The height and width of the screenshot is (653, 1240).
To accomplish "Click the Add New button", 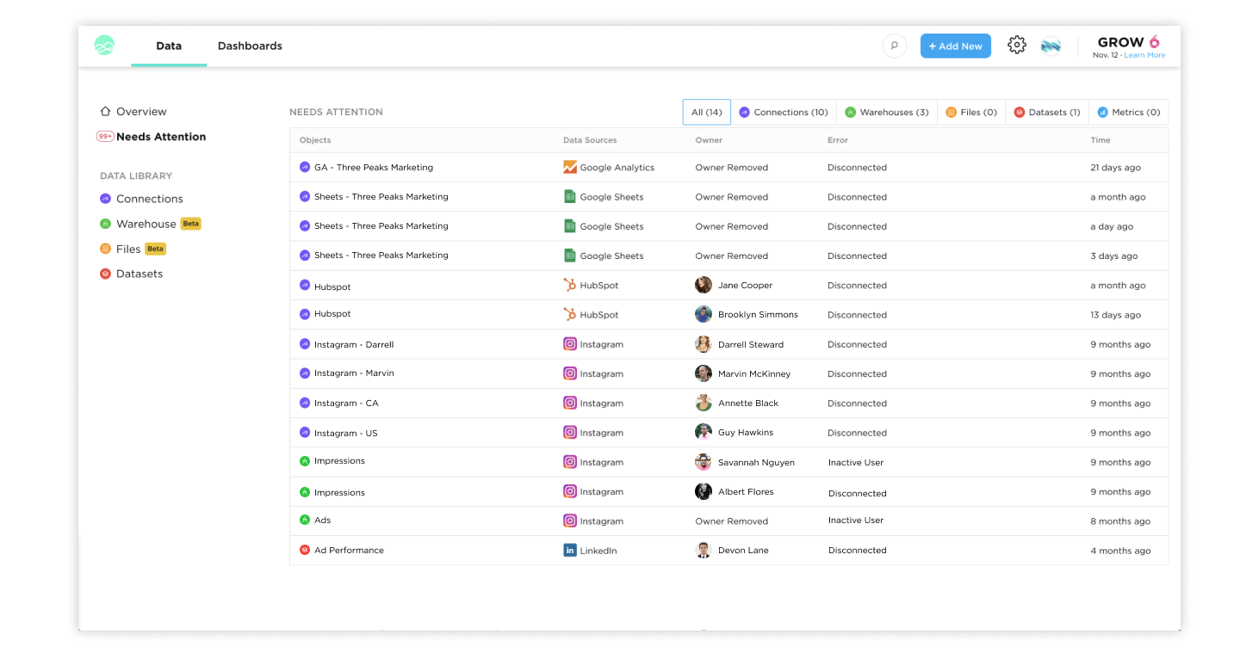I will tap(955, 46).
